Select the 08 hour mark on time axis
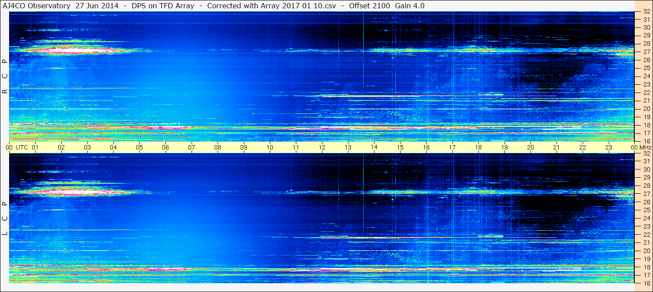653x292 pixels. point(218,147)
